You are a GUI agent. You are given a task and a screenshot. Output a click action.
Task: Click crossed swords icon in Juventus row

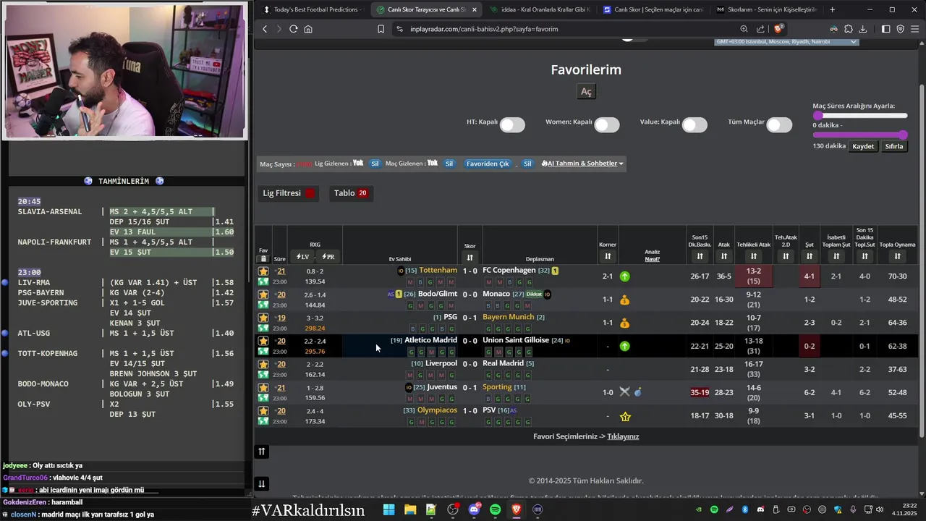pos(625,392)
